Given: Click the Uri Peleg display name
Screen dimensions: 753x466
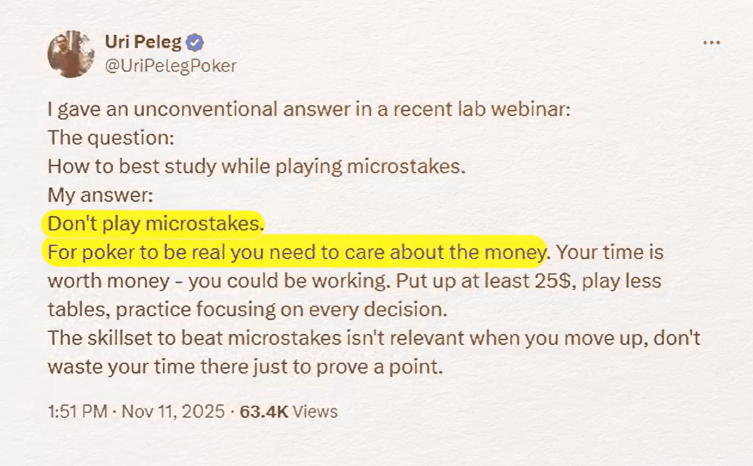Looking at the screenshot, I should click(142, 42).
